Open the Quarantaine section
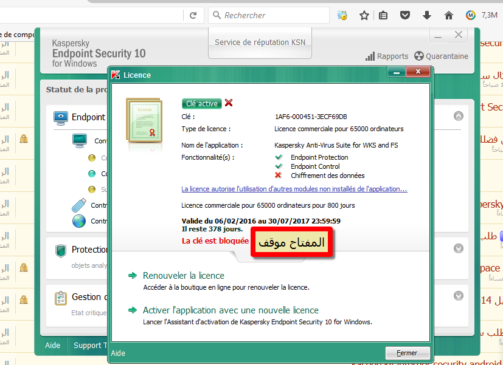The height and width of the screenshot is (365, 503). click(441, 56)
